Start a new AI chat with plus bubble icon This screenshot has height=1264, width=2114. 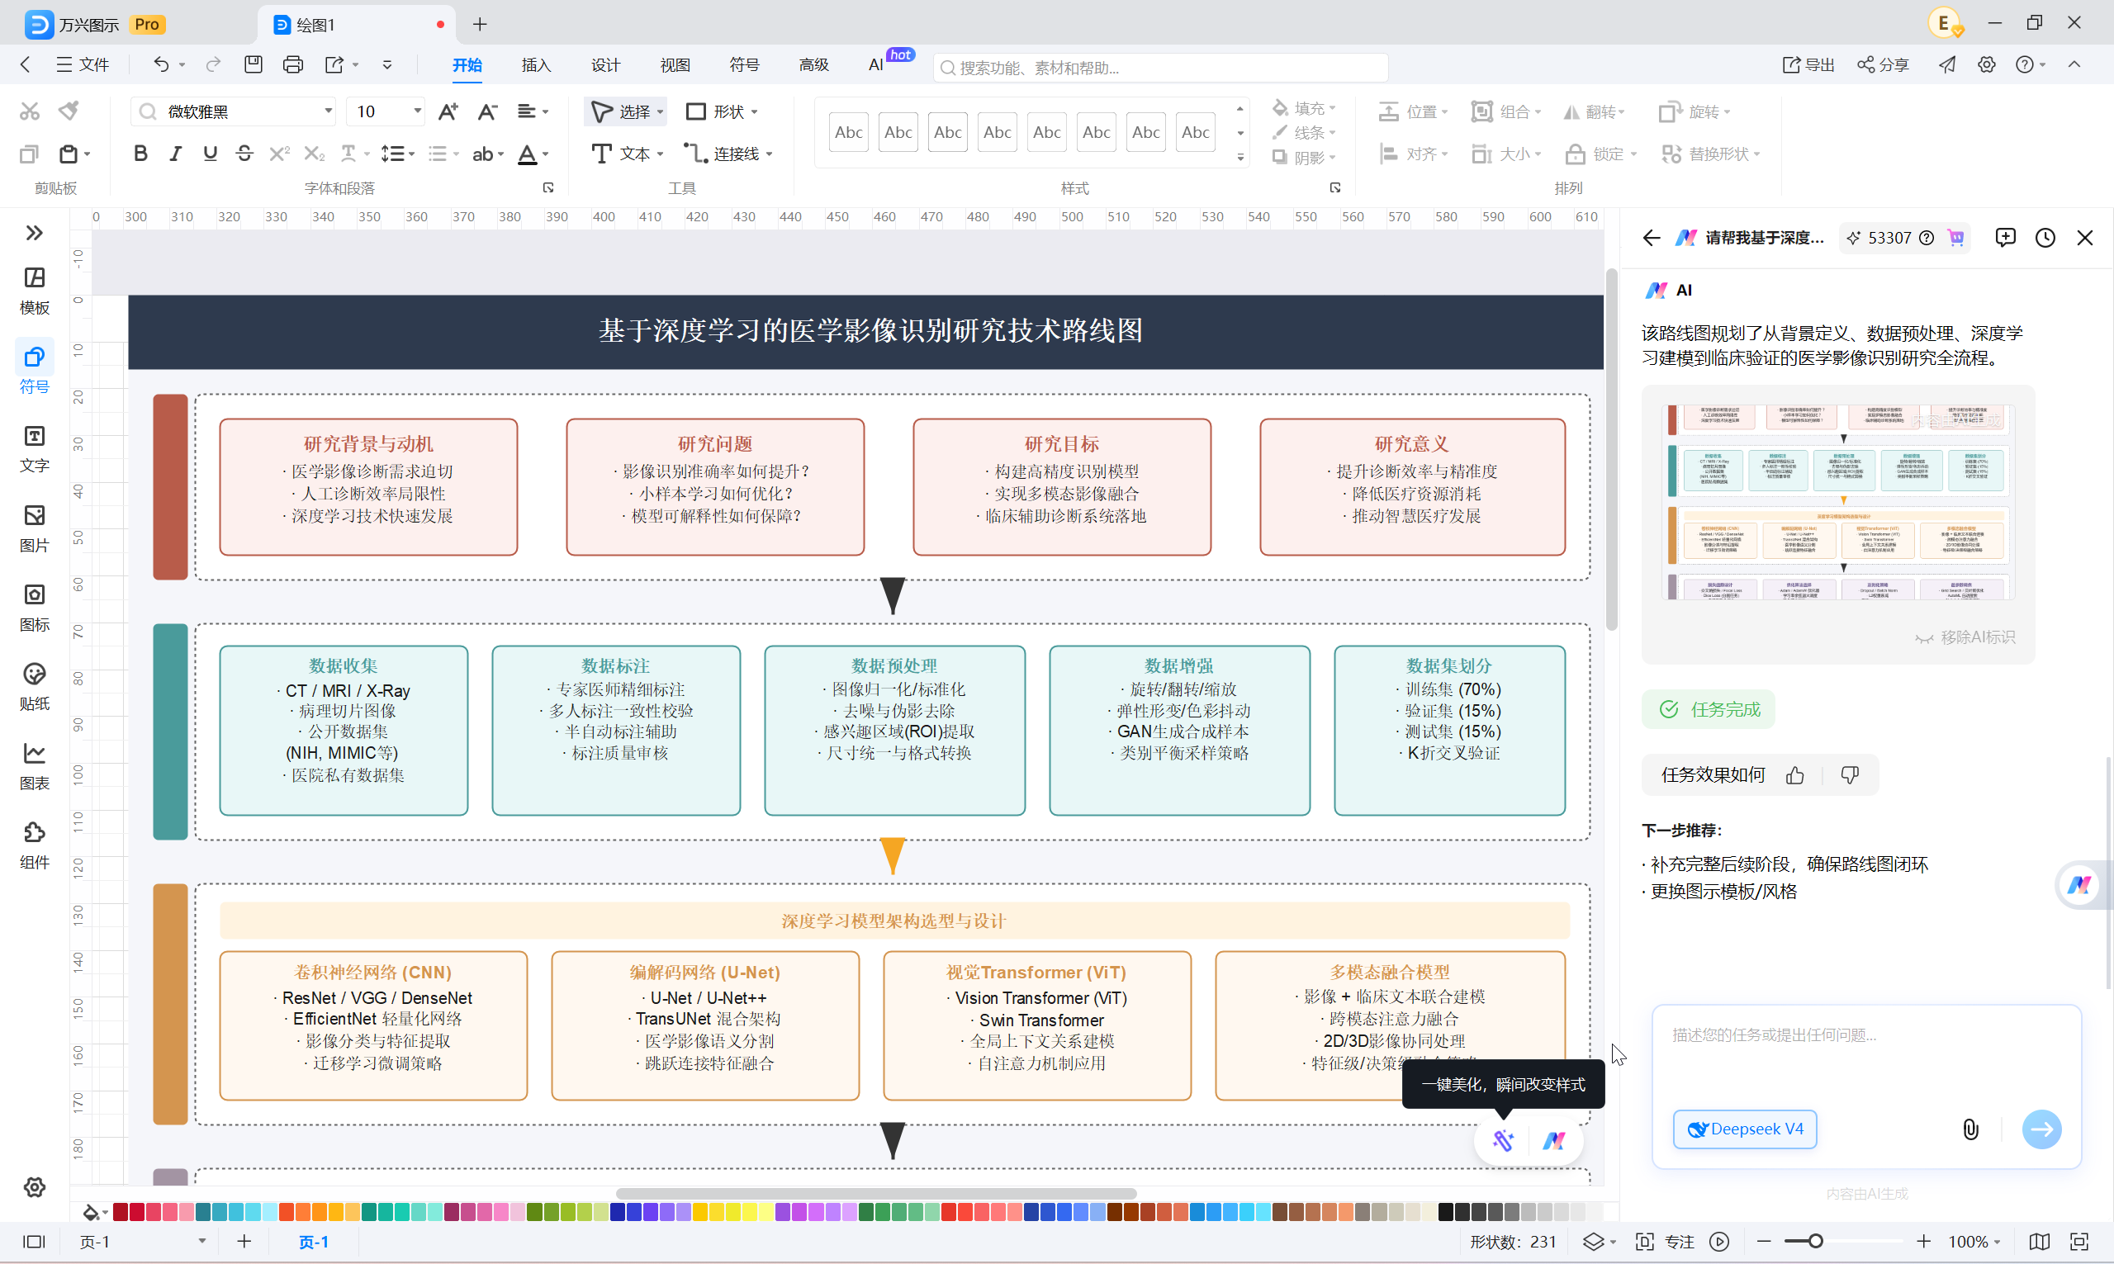(2005, 238)
